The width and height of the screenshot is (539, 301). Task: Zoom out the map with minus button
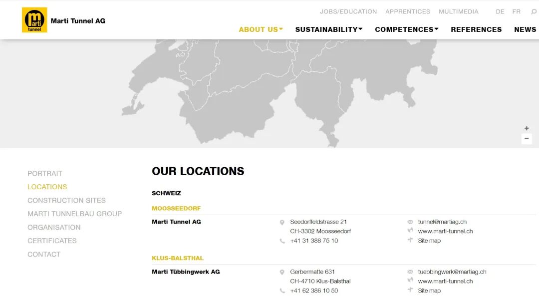click(x=527, y=139)
